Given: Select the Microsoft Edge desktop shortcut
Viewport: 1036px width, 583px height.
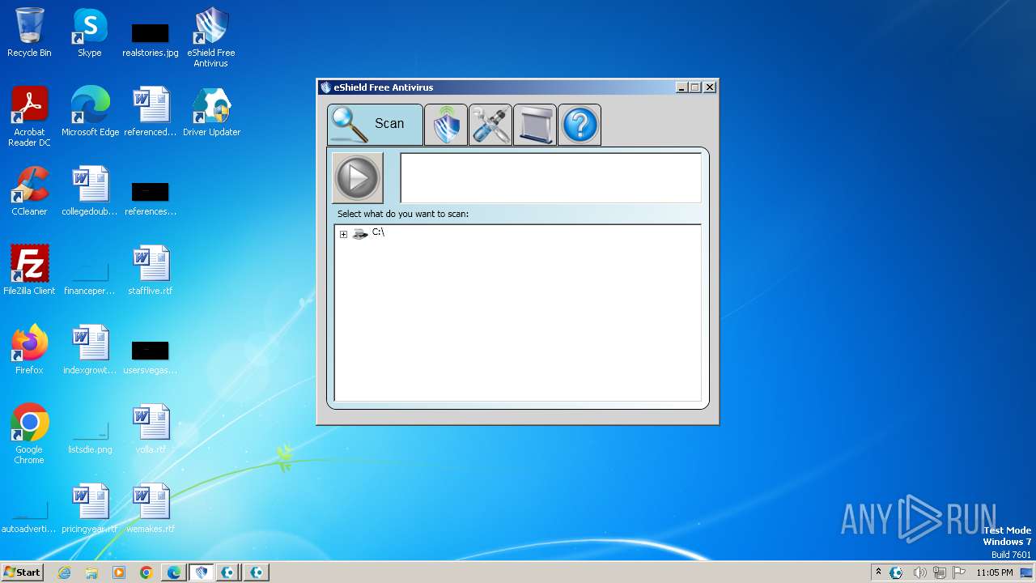Looking at the screenshot, I should point(90,112).
